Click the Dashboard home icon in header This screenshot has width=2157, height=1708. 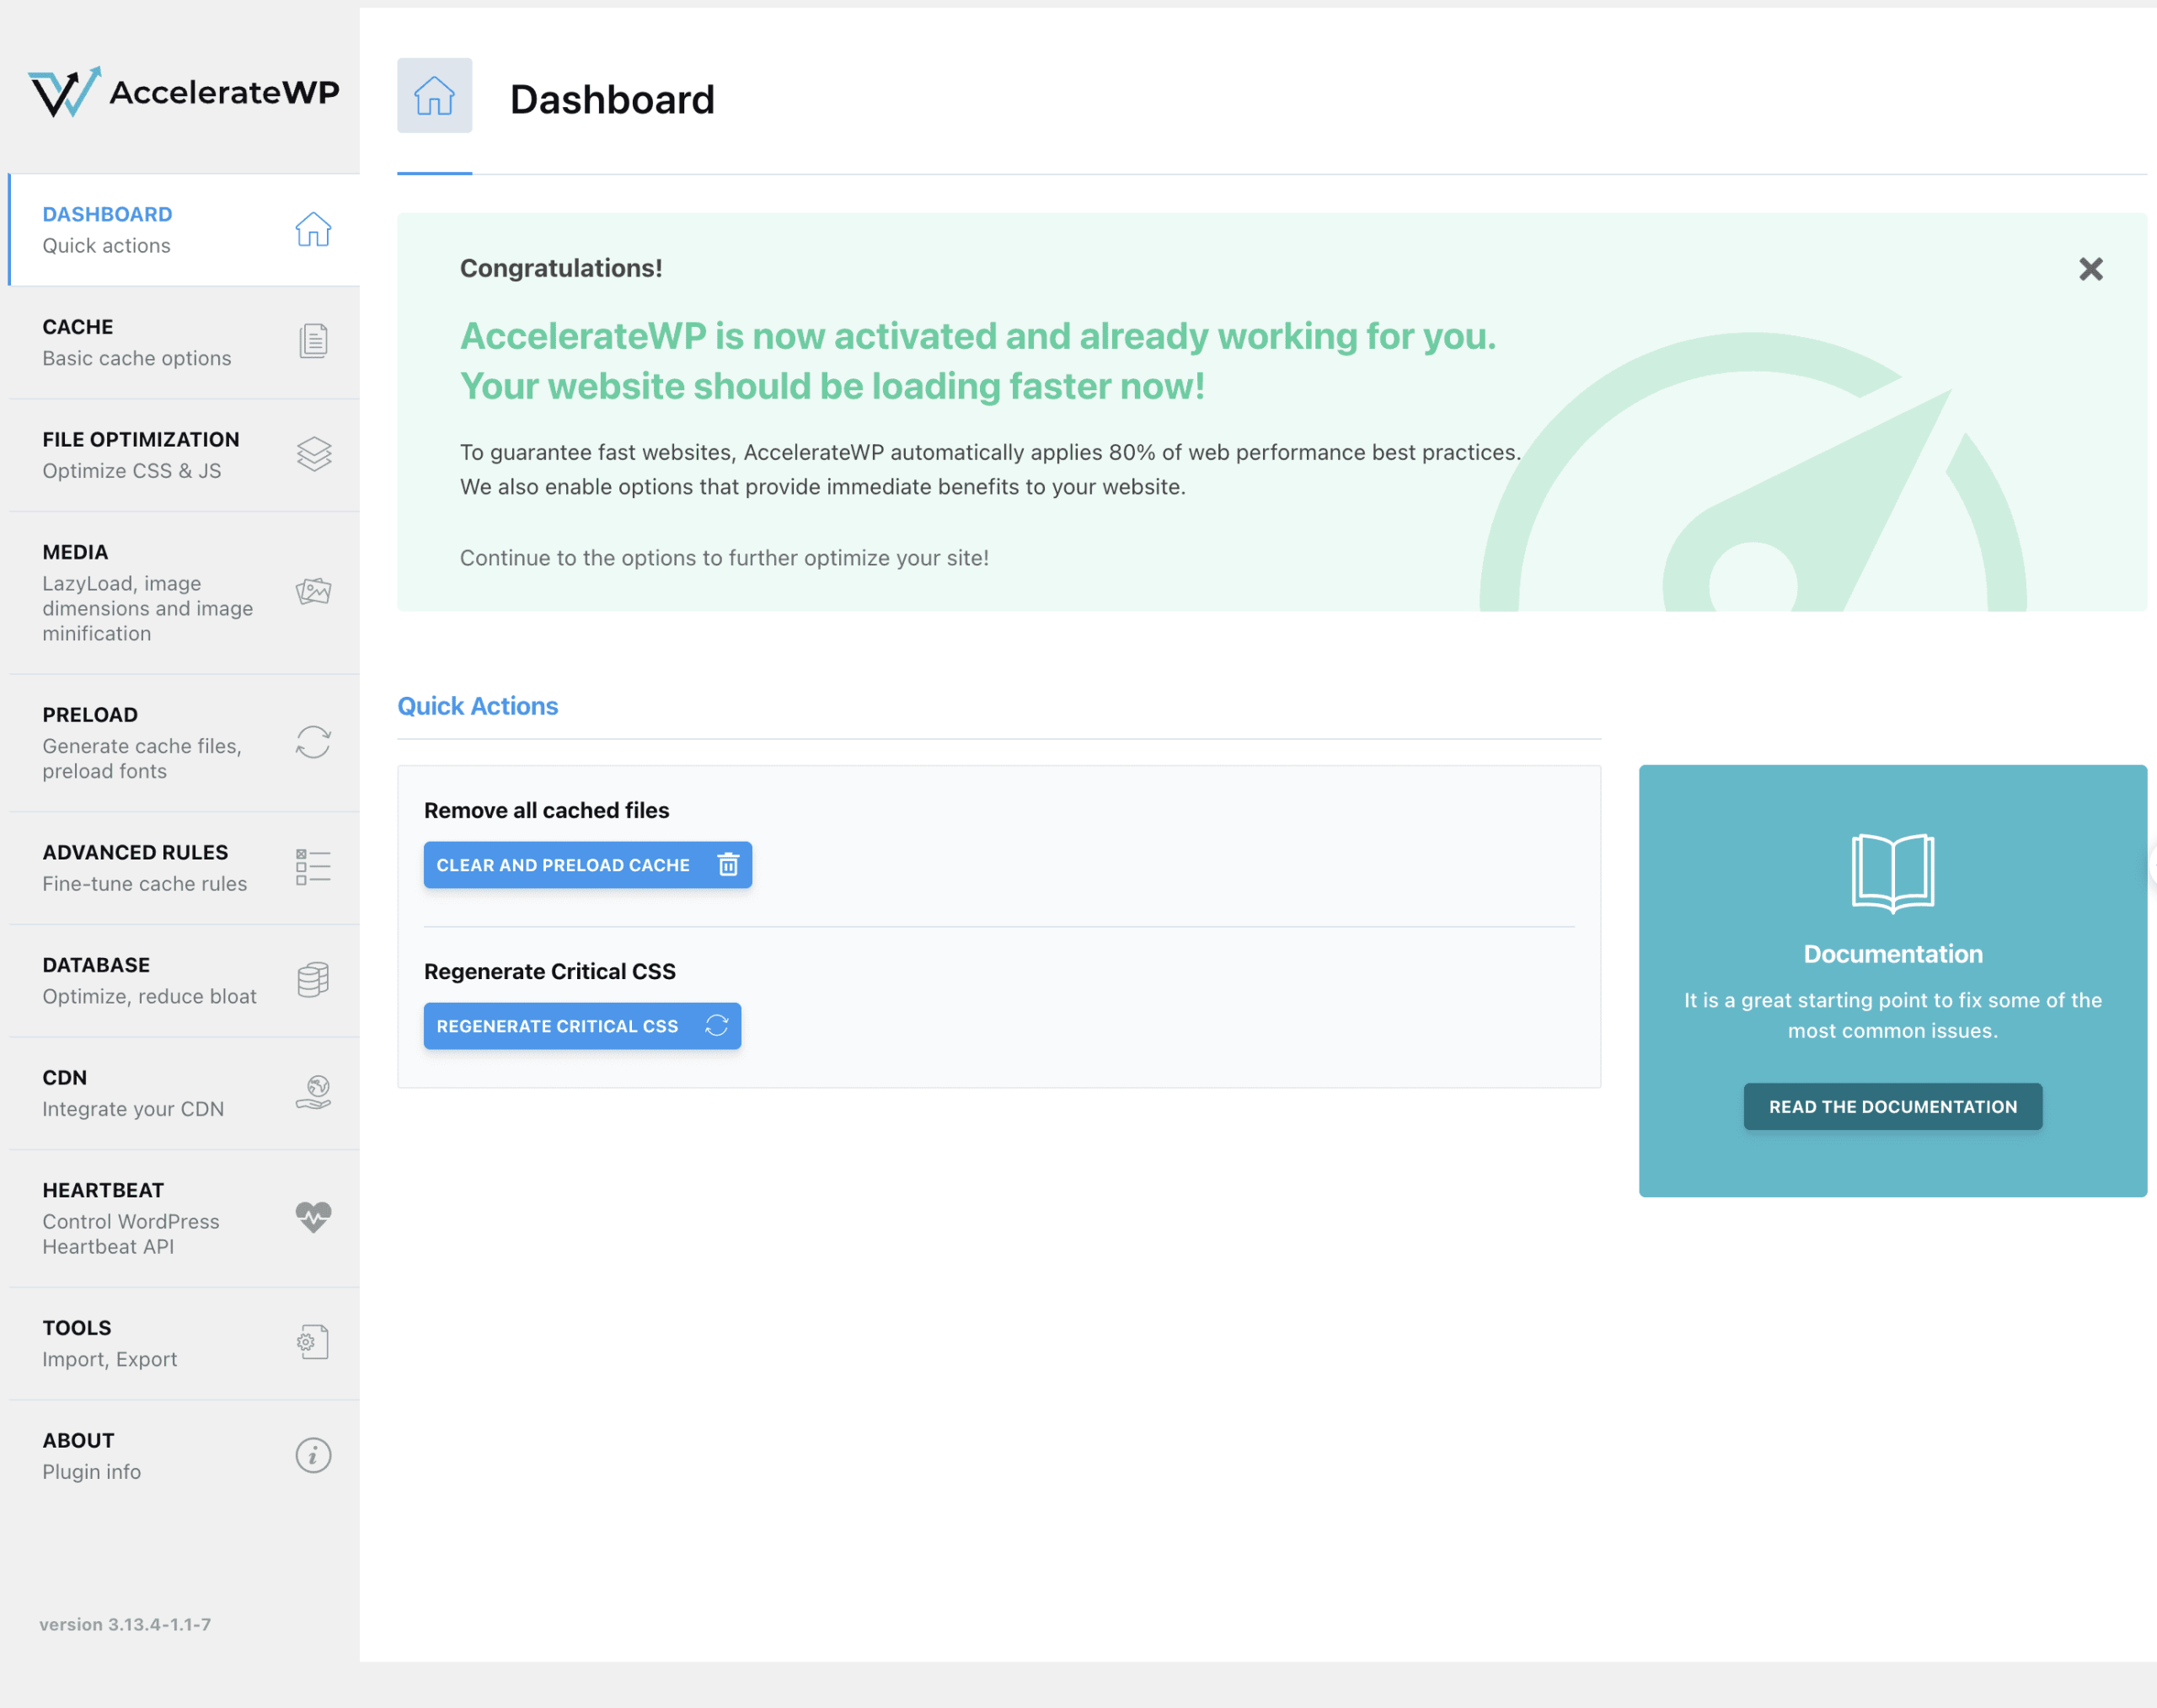click(434, 96)
